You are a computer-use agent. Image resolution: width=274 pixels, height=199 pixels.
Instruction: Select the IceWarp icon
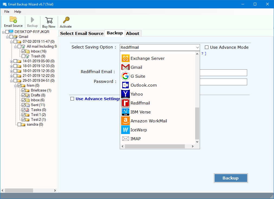(x=125, y=130)
